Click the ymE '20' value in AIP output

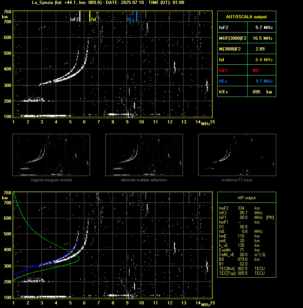(242, 241)
